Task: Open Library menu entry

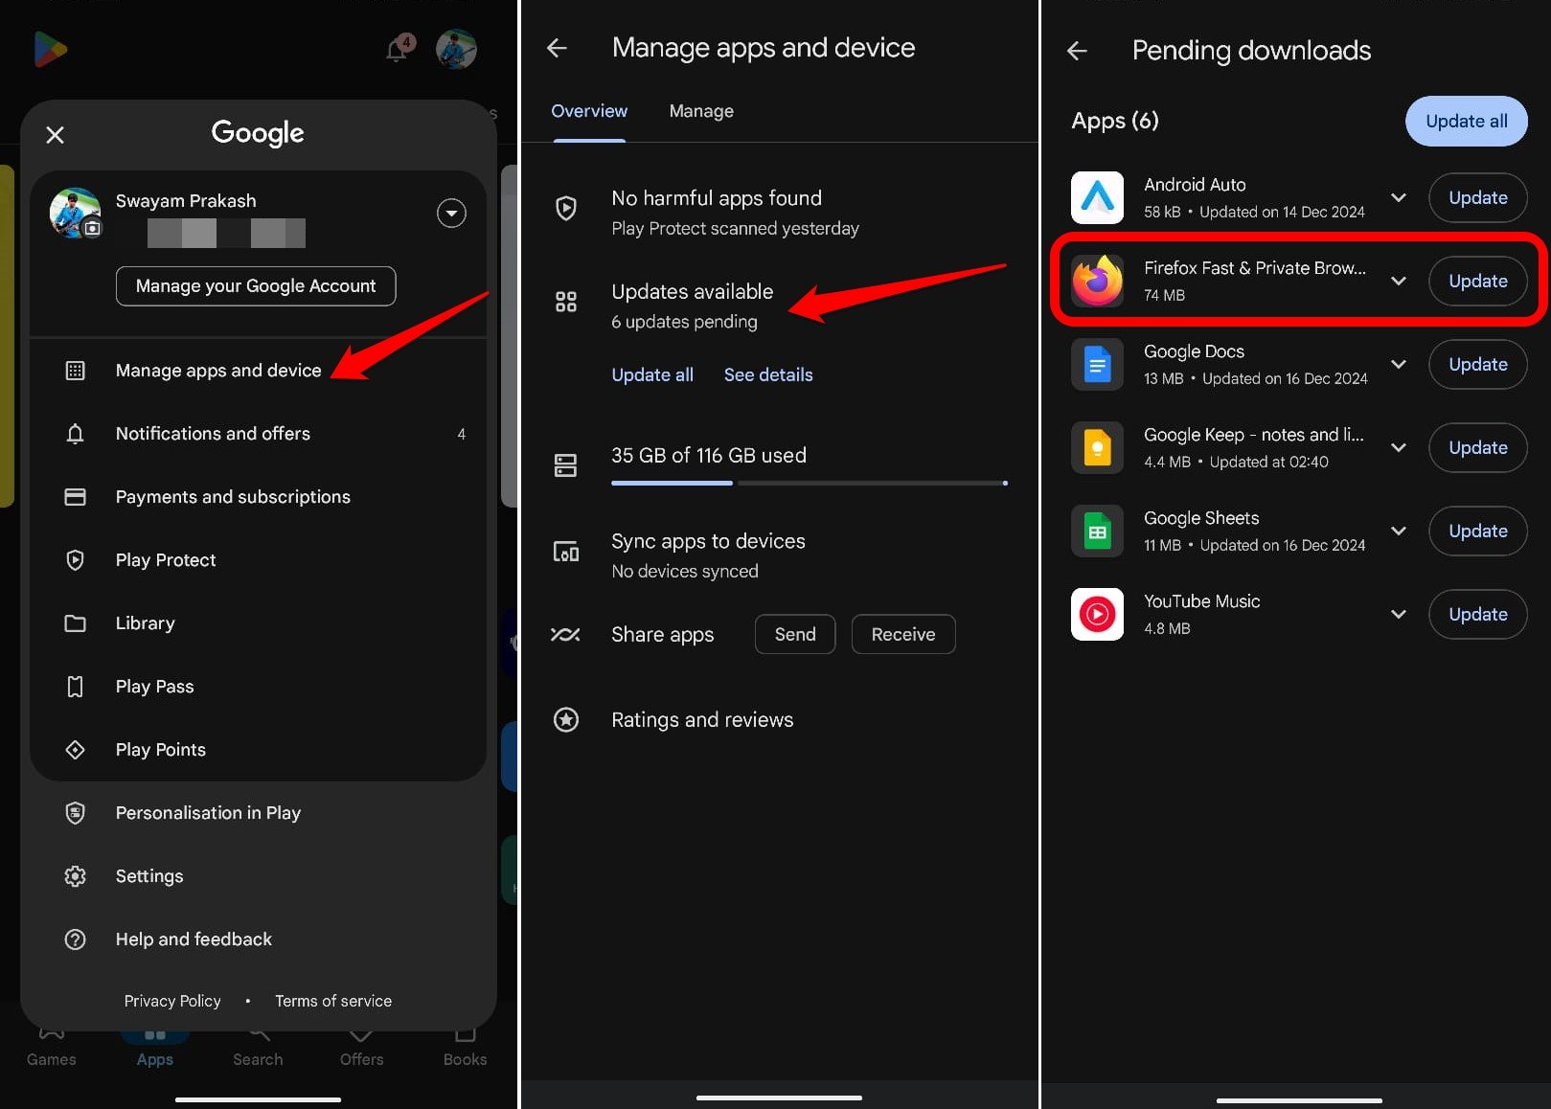Action: [x=259, y=623]
